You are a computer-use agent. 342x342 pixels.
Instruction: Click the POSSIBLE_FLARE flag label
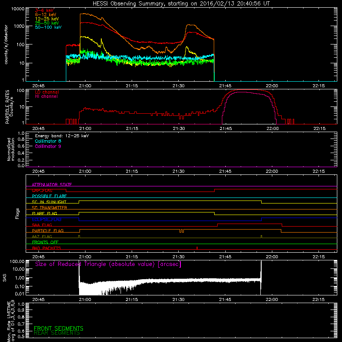49,196
